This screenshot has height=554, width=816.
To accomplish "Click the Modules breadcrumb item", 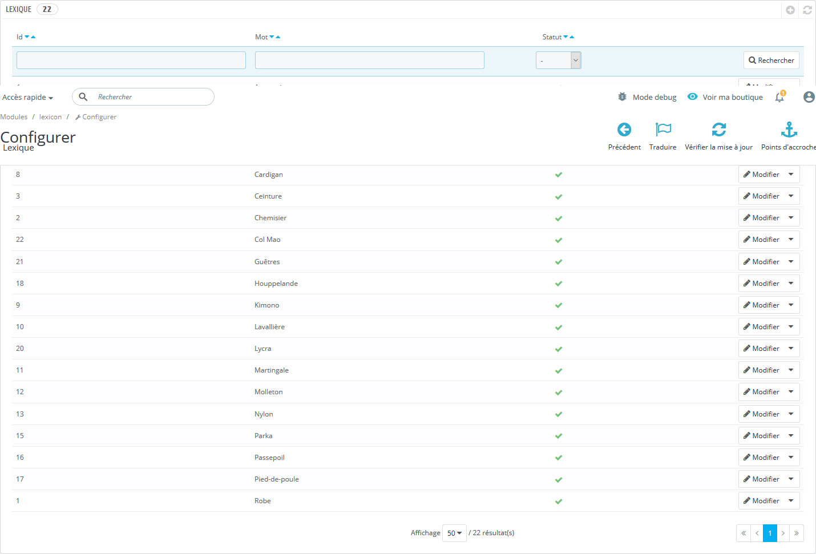I will click(x=14, y=116).
